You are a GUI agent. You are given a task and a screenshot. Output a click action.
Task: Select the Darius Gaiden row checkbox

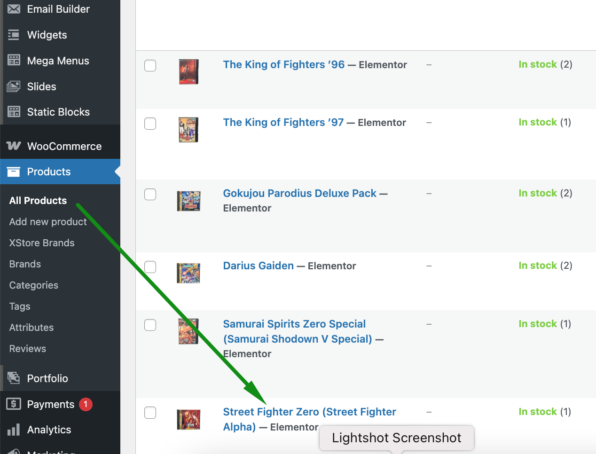coord(150,267)
